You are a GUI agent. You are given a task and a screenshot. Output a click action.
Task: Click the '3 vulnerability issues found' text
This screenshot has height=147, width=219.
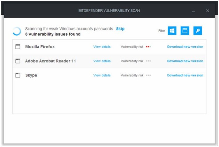(53, 34)
